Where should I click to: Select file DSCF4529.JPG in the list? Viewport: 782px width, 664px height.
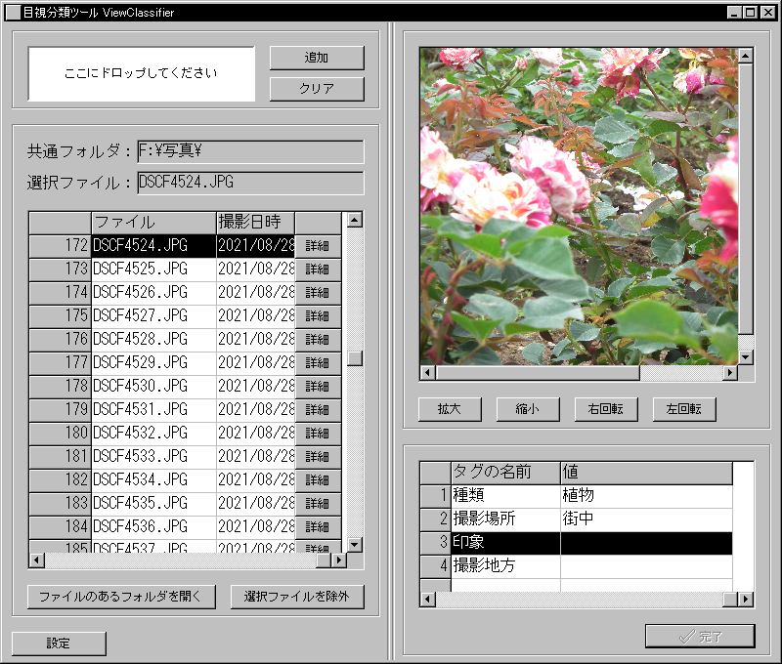click(152, 363)
